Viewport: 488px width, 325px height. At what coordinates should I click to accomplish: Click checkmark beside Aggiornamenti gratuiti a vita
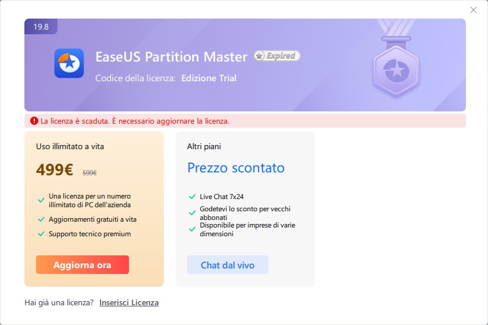[41, 219]
